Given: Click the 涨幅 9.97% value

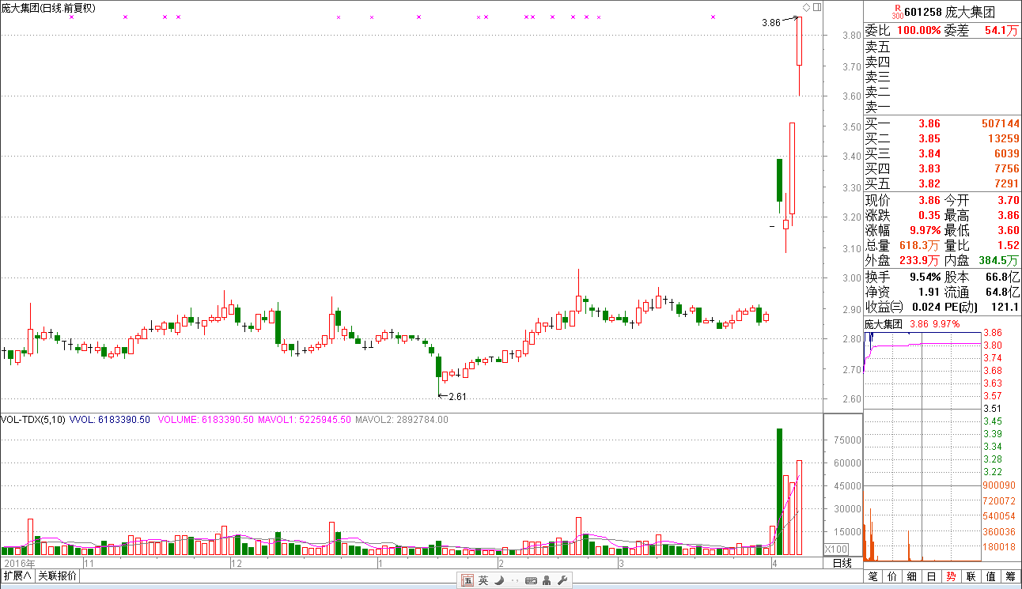Looking at the screenshot, I should [925, 230].
